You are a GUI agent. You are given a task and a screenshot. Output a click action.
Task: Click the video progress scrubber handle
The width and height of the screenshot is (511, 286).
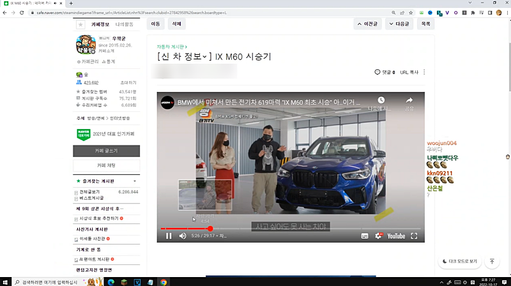tap(210, 229)
